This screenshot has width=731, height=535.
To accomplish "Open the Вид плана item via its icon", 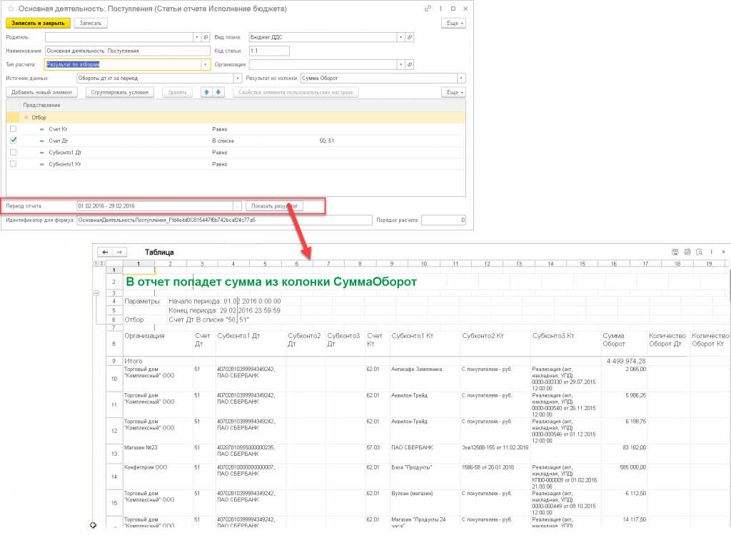I will pos(410,37).
